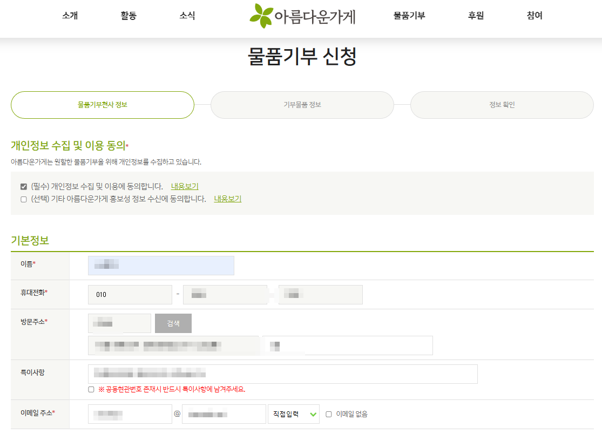Click the postal code field

(119, 323)
